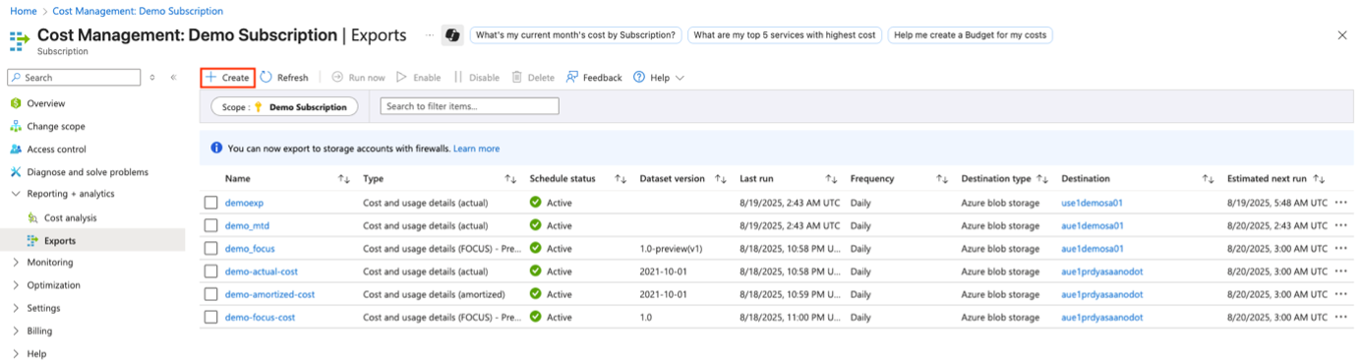Image resolution: width=1361 pixels, height=363 pixels.
Task: Collapse the sidebar with double-chevron icon
Action: click(173, 77)
